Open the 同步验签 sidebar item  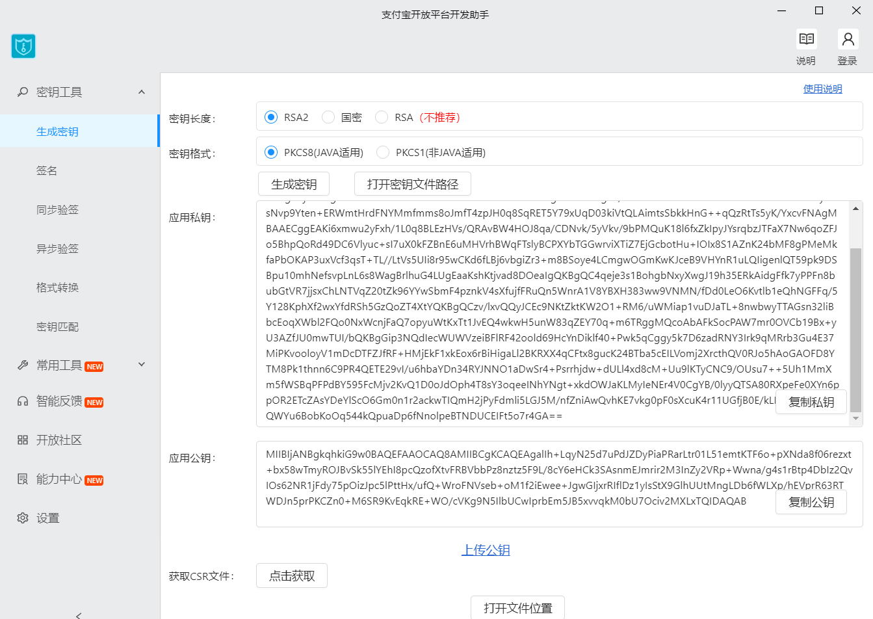[x=79, y=209]
